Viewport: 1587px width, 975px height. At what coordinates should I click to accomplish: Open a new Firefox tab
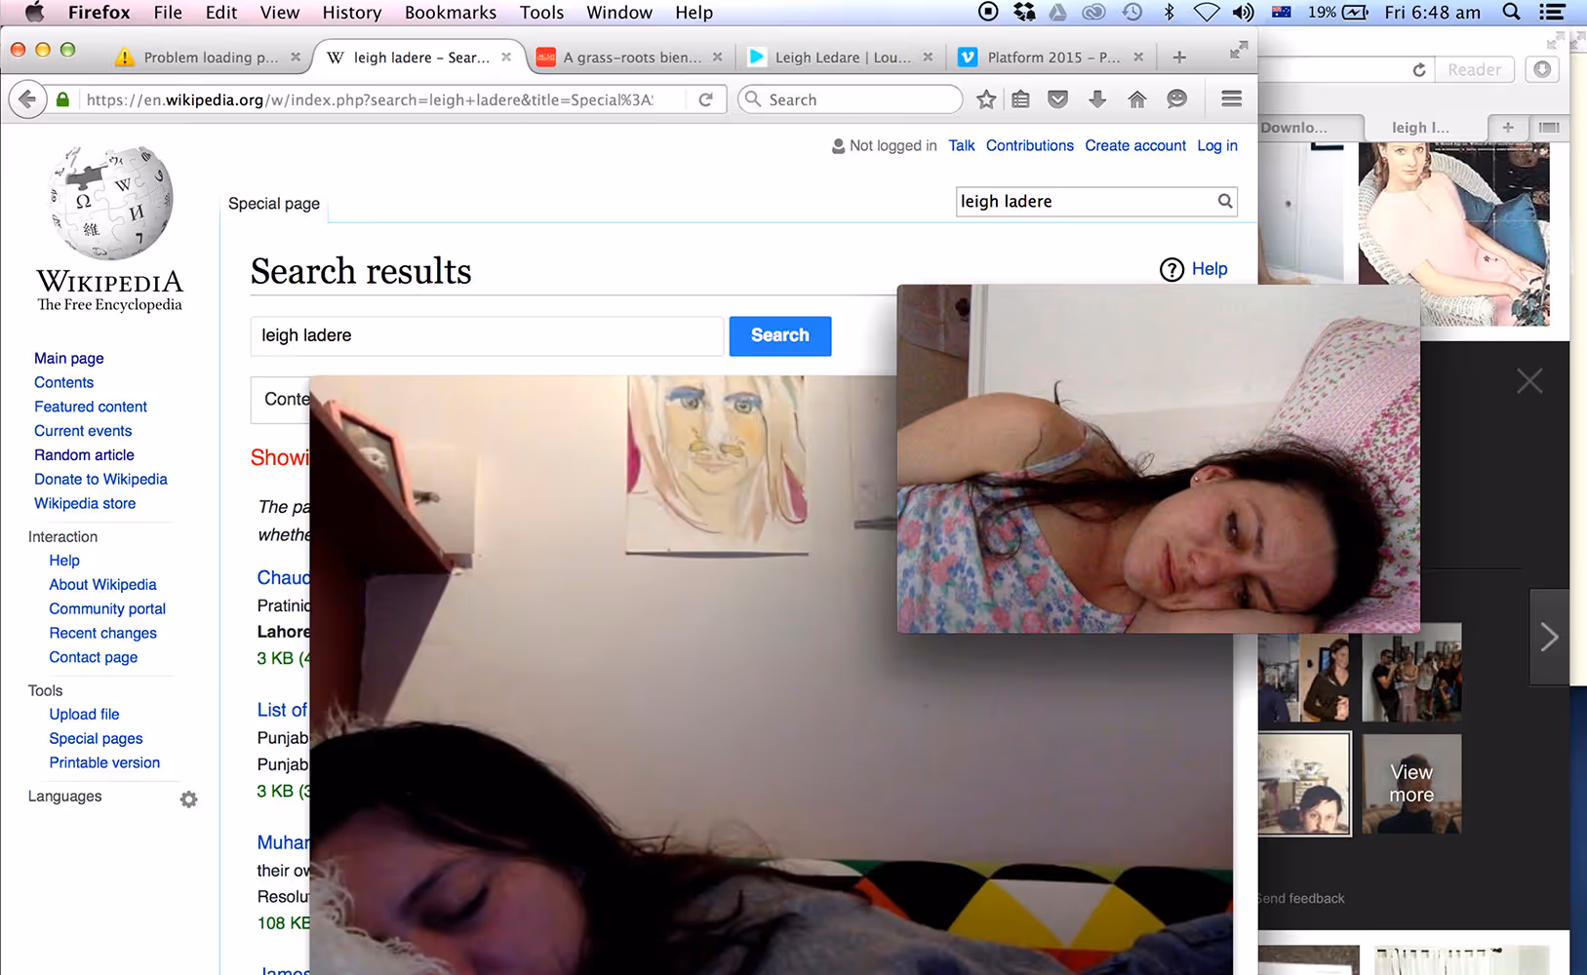pos(1179,58)
